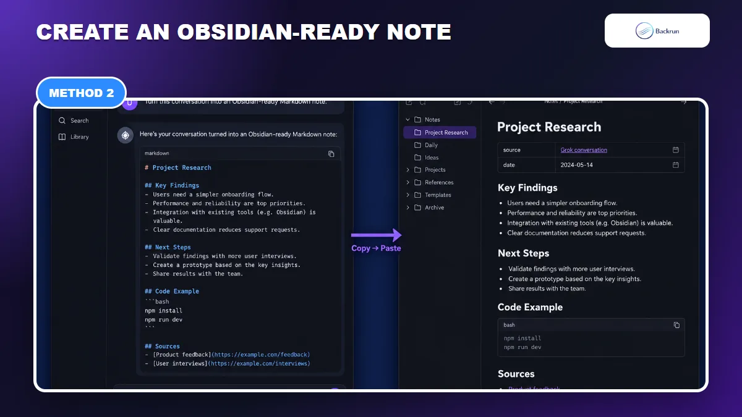
Task: Click the '## Code Example' line in Grok
Action: (172, 291)
